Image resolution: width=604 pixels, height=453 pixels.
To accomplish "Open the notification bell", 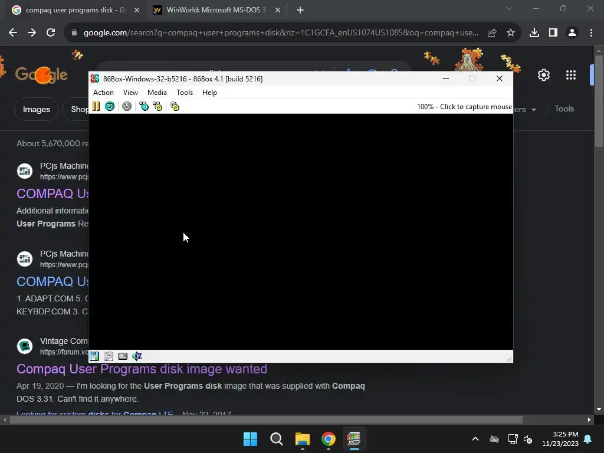I will [x=588, y=439].
